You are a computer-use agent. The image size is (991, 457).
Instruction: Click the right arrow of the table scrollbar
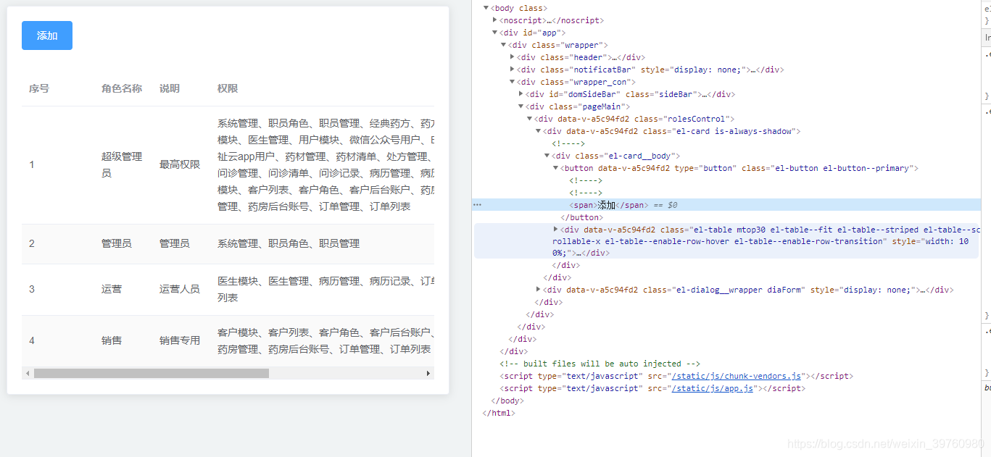(428, 372)
